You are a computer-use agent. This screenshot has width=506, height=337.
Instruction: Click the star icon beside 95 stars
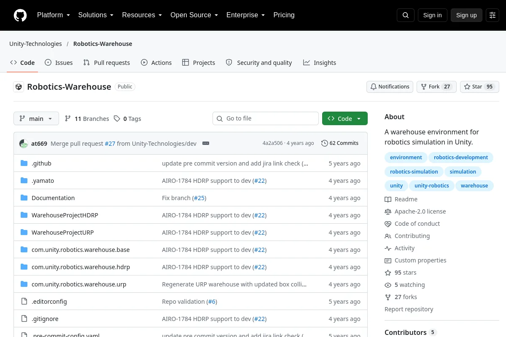point(388,273)
